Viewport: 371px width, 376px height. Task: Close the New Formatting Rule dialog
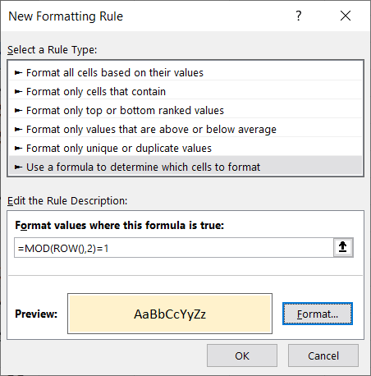346,16
